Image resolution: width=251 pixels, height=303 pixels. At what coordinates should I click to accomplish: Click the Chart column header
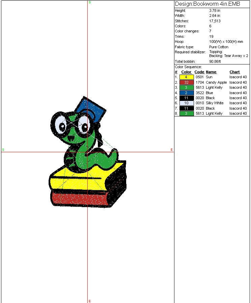[x=234, y=72]
